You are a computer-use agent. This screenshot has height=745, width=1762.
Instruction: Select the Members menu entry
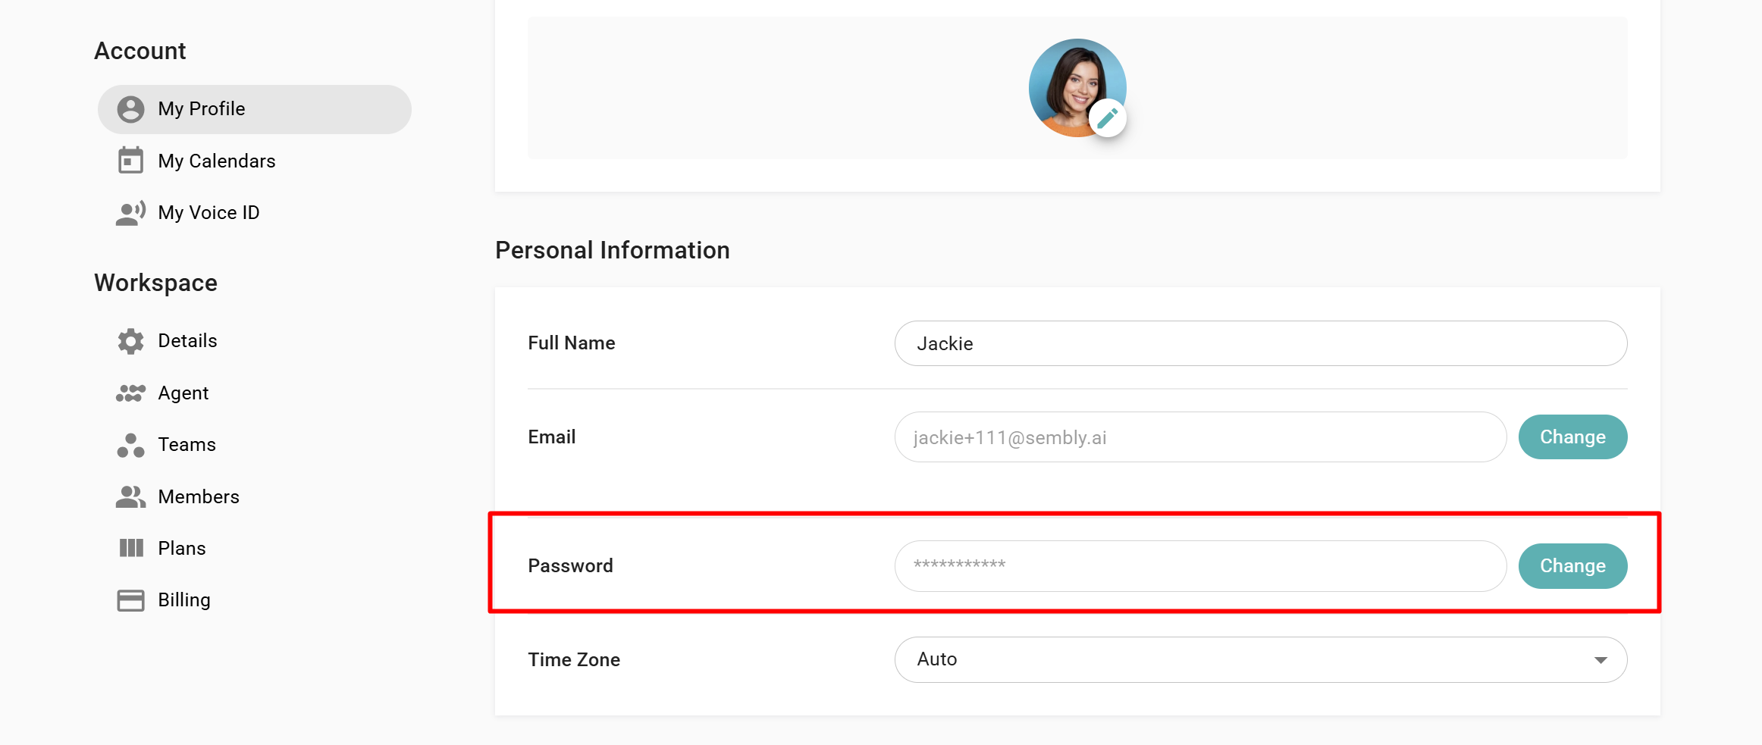(199, 496)
